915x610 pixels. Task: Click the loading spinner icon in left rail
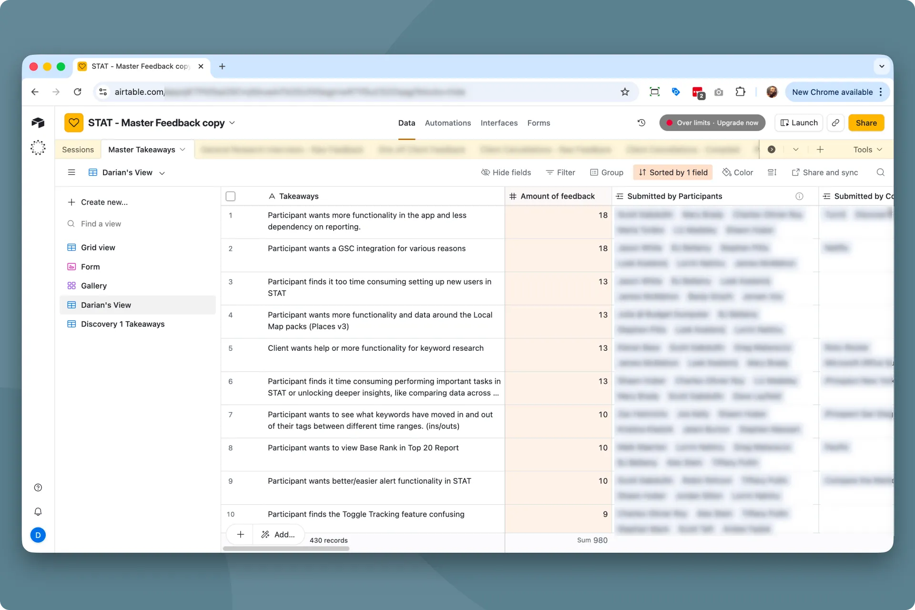(38, 148)
